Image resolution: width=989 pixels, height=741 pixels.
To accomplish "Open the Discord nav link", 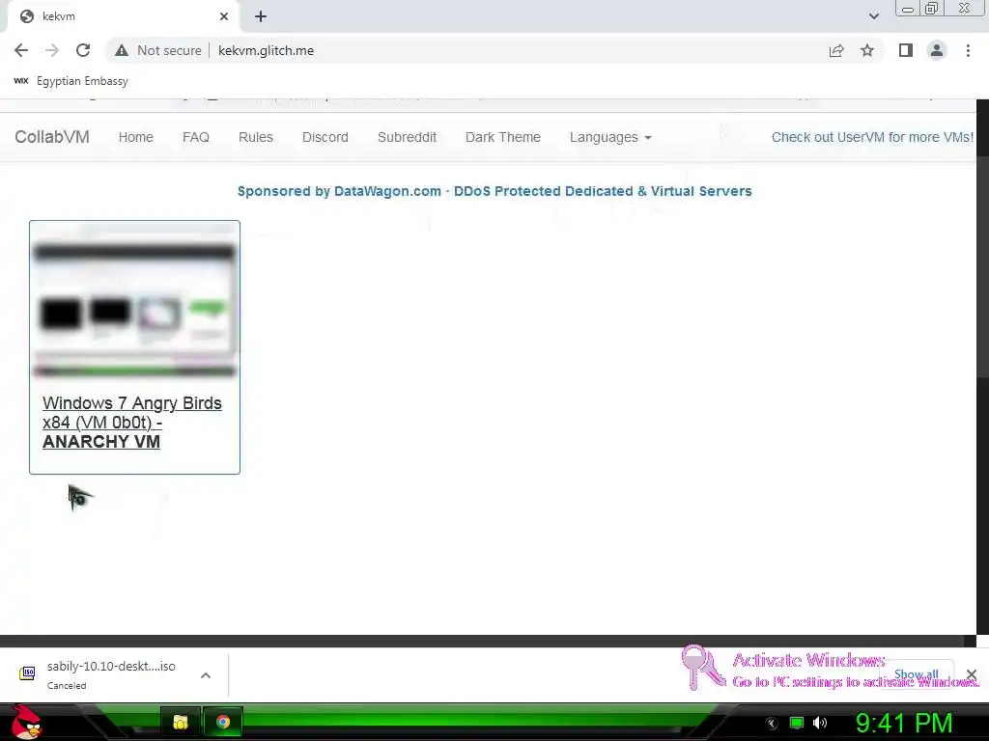I will [325, 137].
